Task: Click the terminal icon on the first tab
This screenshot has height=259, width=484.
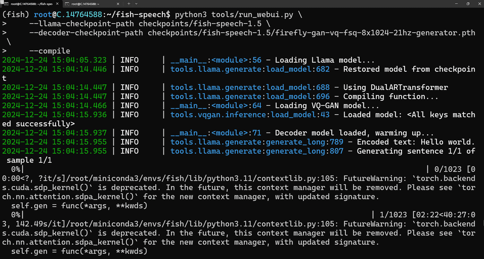Action: pos(6,4)
